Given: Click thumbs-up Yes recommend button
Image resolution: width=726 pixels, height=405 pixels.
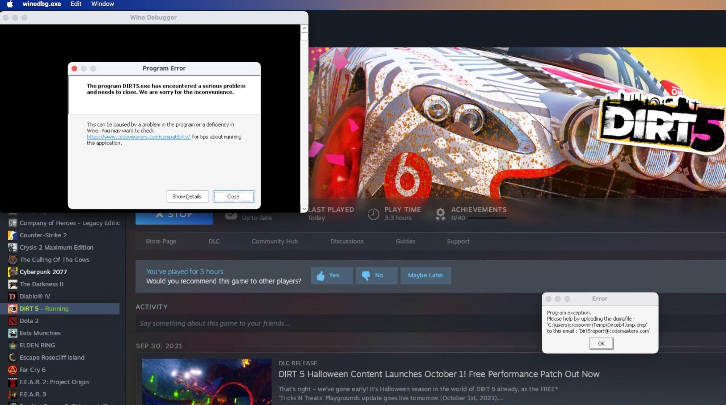Looking at the screenshot, I should pyautogui.click(x=331, y=275).
